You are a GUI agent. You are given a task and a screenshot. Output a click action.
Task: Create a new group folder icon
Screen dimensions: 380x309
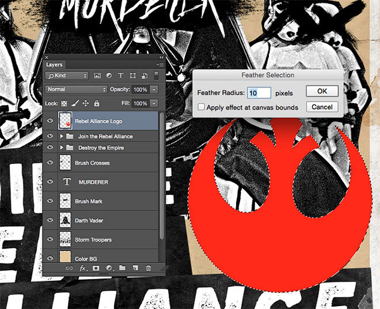pos(122,268)
